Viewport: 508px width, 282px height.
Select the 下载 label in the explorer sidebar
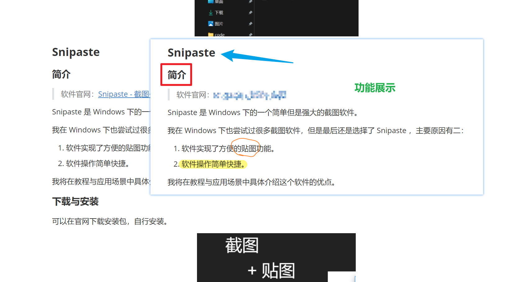pos(219,13)
